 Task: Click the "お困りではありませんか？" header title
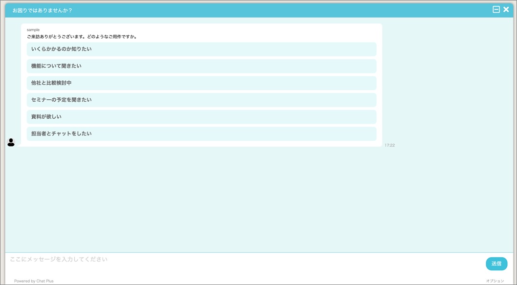coord(42,10)
